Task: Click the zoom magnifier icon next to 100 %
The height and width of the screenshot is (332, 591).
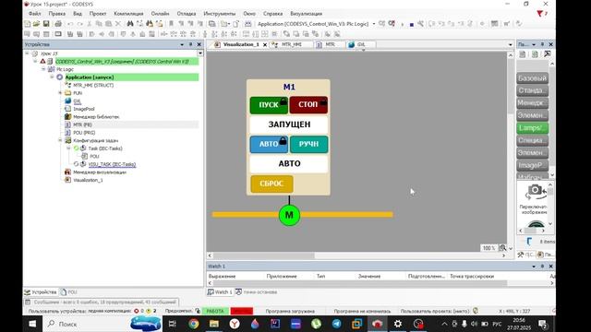Action: (x=502, y=248)
